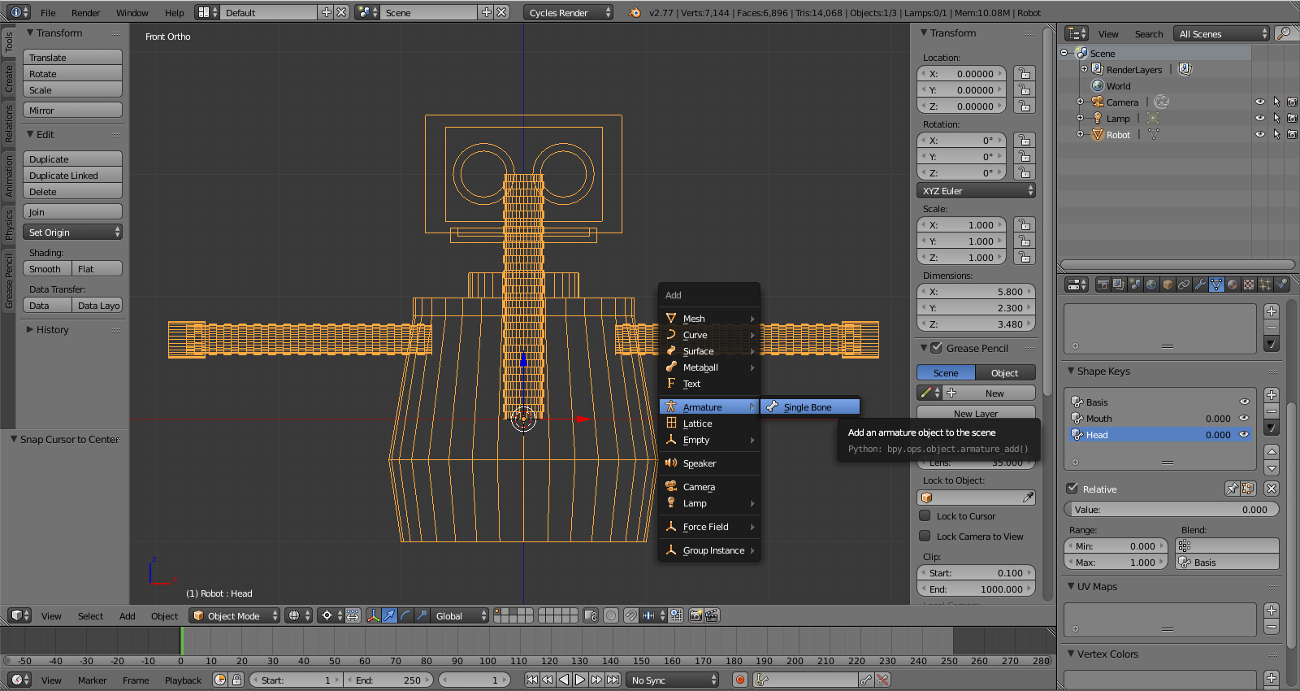Image resolution: width=1300 pixels, height=691 pixels.
Task: Click the Smooth shading button
Action: click(x=47, y=268)
